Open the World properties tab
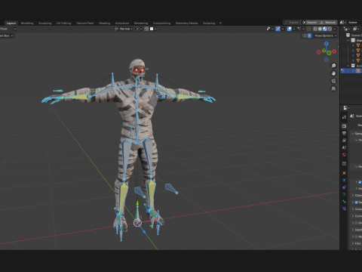 344,155
